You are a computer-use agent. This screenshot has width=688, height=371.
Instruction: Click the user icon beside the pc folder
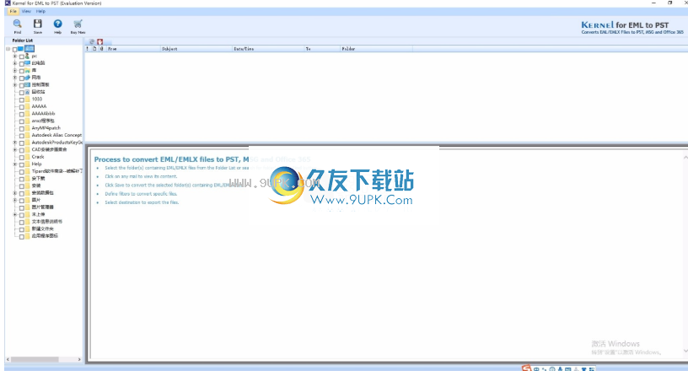click(x=28, y=56)
